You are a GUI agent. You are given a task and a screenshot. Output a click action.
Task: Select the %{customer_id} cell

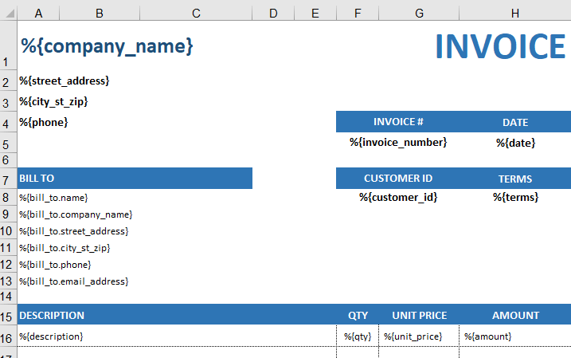(398, 198)
